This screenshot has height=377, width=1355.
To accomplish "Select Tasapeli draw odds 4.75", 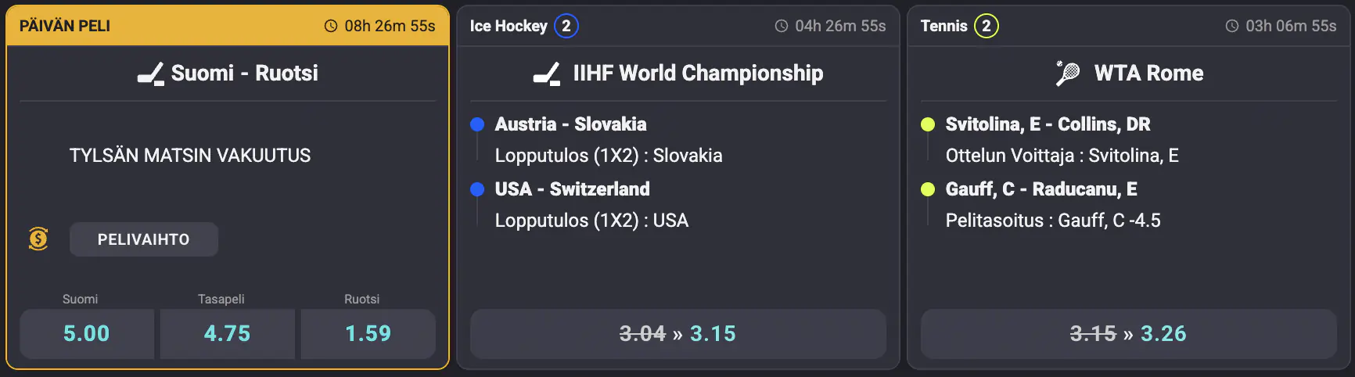I will click(x=228, y=334).
